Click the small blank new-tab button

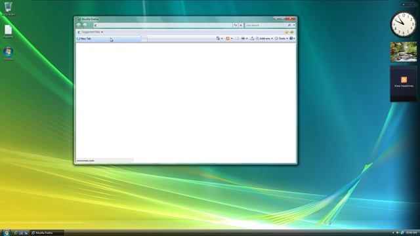coord(144,39)
